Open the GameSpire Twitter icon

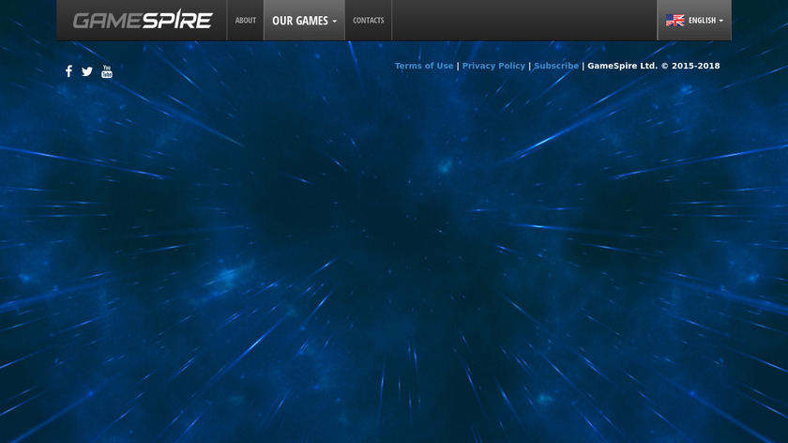pos(87,71)
